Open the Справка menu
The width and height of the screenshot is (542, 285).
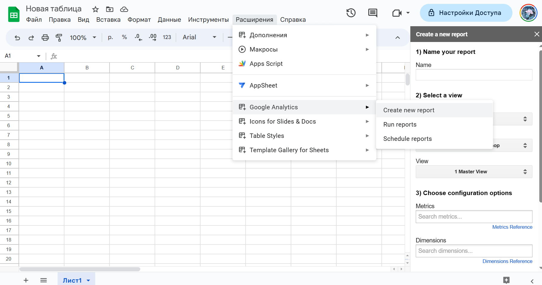293,20
